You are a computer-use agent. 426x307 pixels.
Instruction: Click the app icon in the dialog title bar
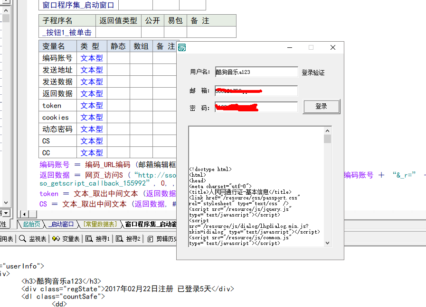[182, 47]
